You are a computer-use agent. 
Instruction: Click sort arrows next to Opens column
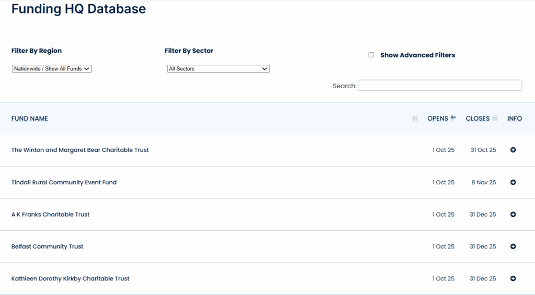453,119
